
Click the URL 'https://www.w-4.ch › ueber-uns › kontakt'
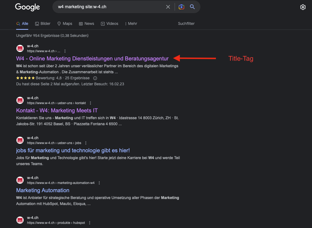[x=56, y=103]
